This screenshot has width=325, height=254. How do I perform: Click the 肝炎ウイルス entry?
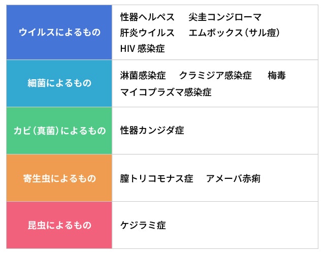pyautogui.click(x=147, y=33)
